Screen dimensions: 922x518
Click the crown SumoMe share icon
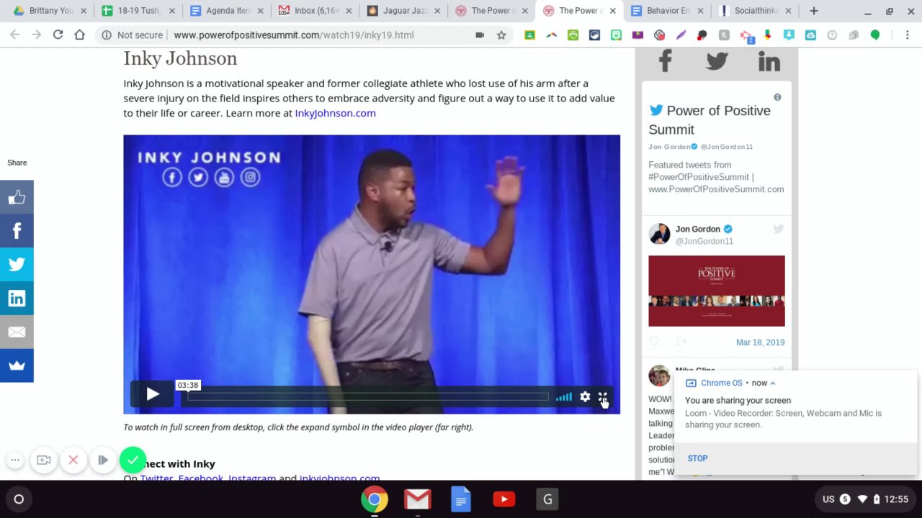coord(17,365)
